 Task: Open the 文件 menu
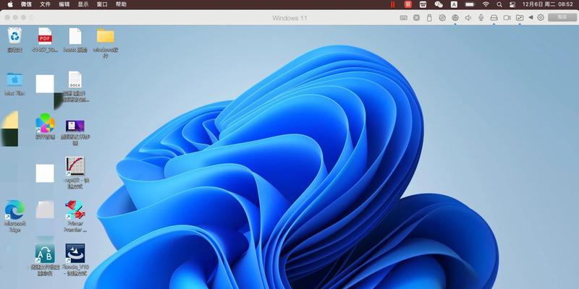pos(45,4)
